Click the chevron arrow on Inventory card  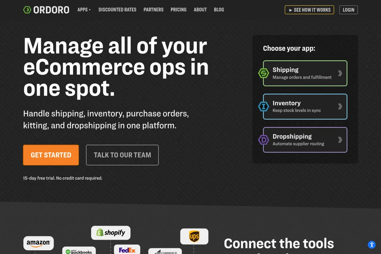pyautogui.click(x=340, y=106)
